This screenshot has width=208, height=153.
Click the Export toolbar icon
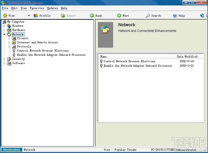63,16
